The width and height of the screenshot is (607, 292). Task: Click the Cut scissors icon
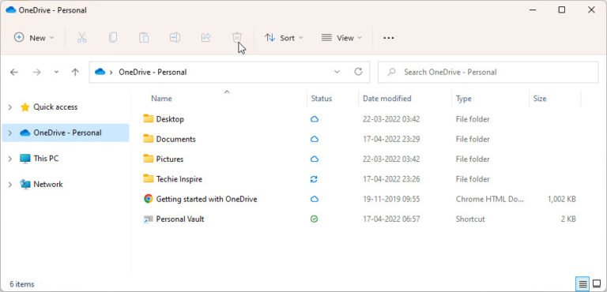[x=81, y=38]
